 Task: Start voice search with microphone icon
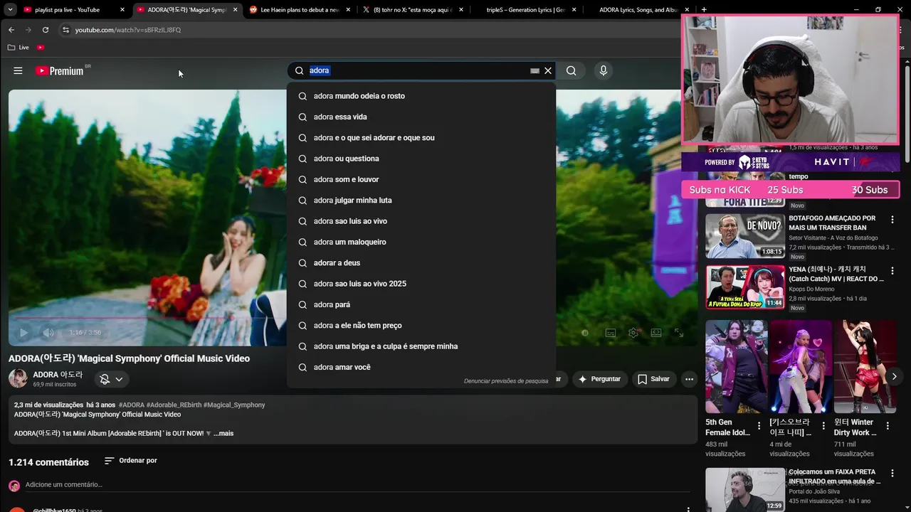click(604, 70)
